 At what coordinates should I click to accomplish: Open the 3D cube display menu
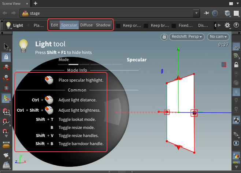pyautogui.click(x=227, y=14)
